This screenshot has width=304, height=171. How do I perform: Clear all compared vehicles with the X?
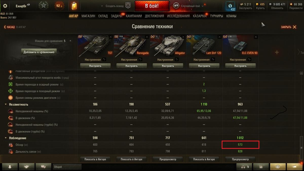(70, 41)
